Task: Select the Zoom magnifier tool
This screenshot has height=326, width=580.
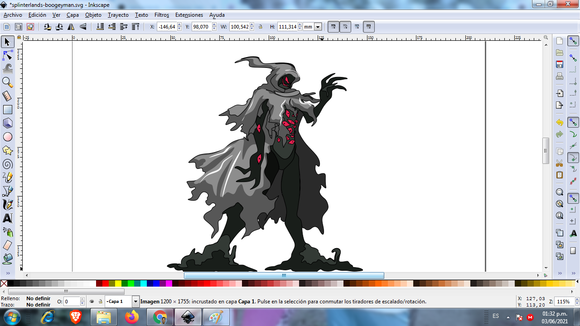Action: 7,82
